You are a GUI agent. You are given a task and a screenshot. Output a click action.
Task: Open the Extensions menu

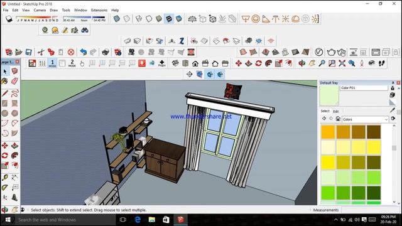click(x=99, y=10)
